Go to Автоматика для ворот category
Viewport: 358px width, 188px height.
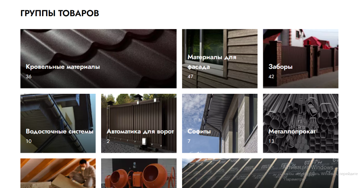[139, 123]
